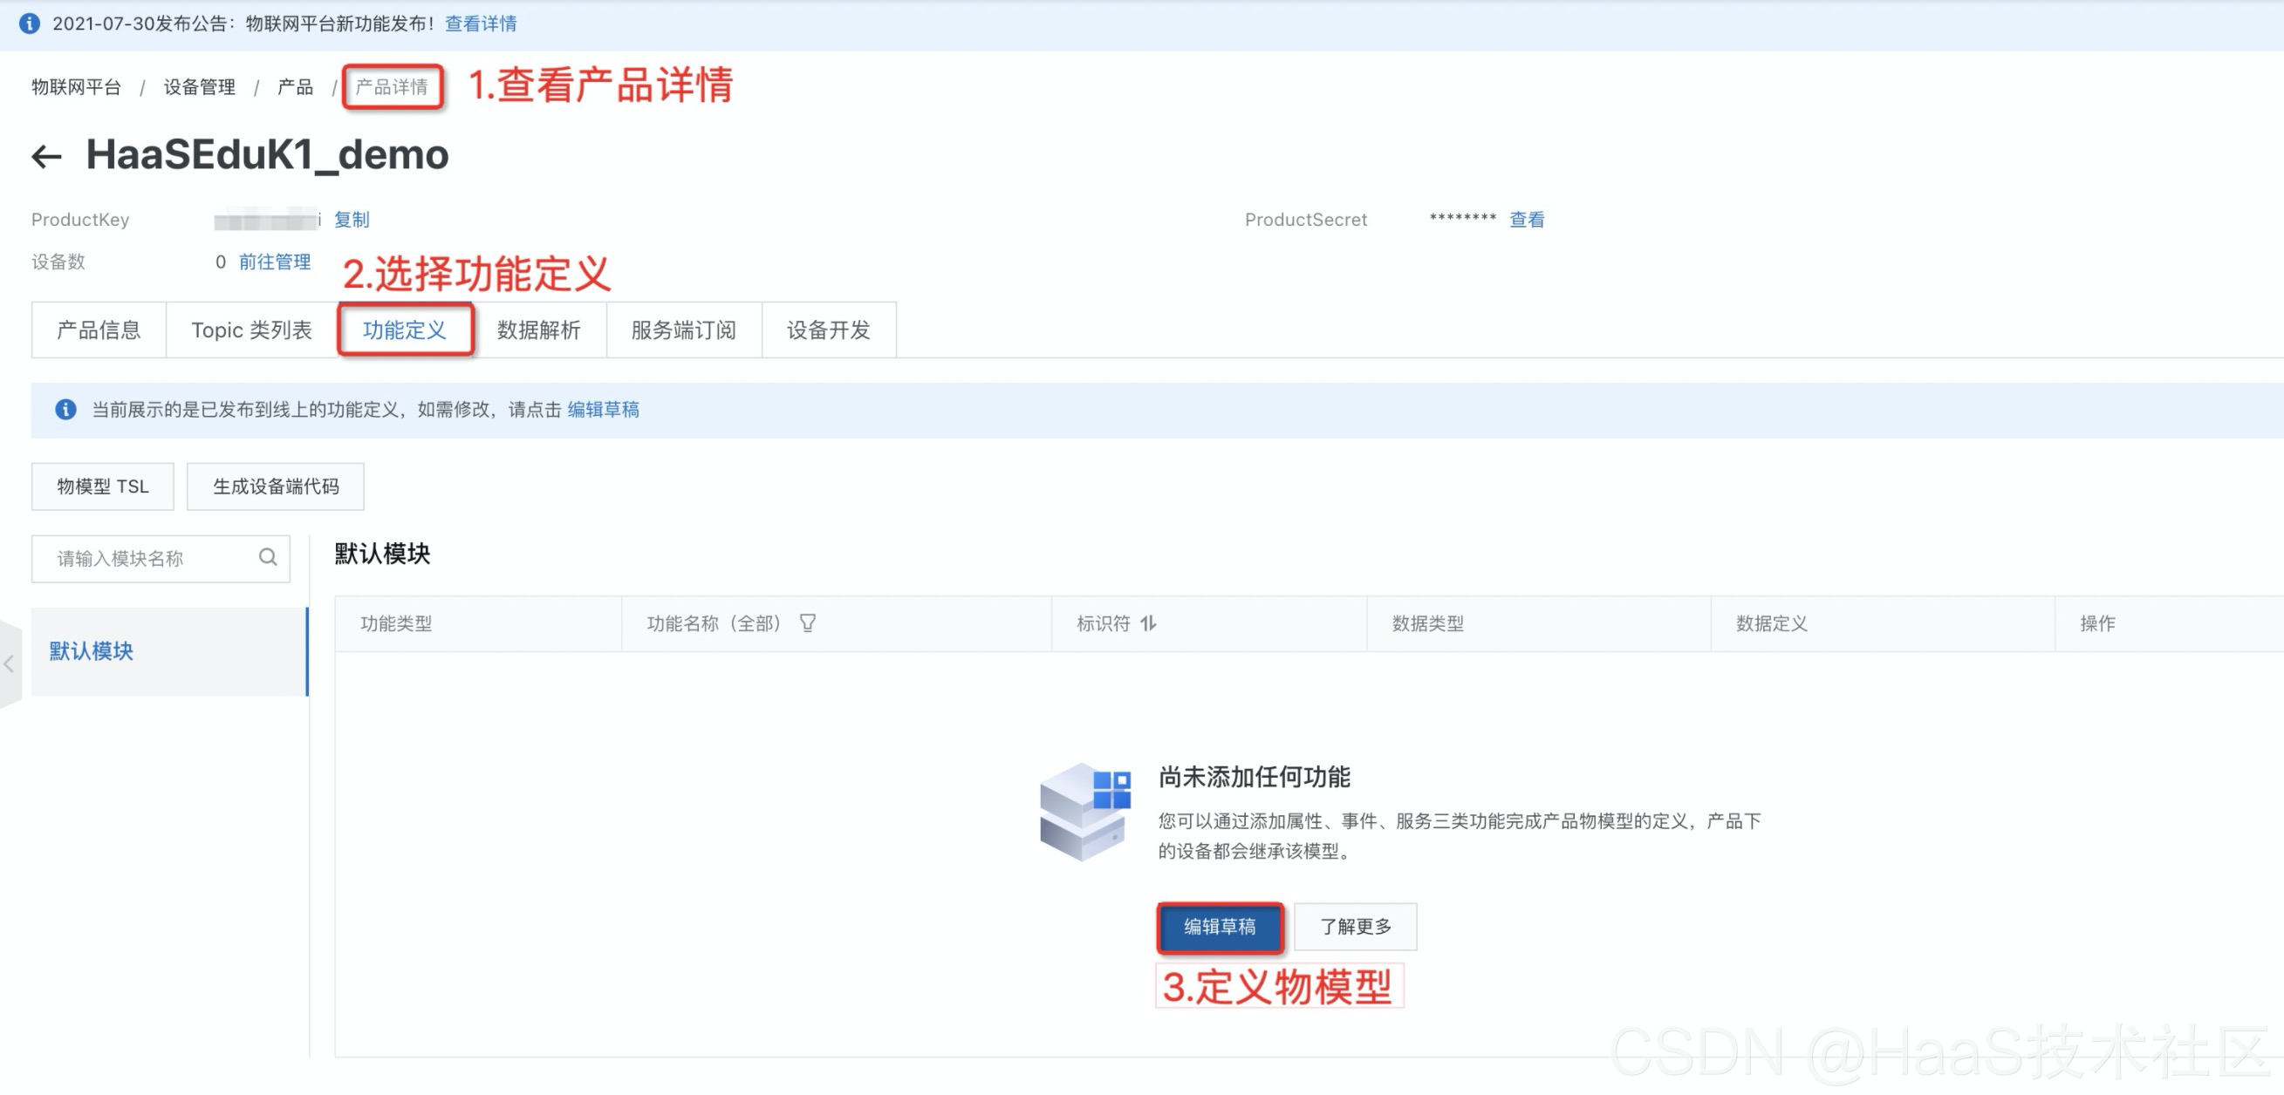Click the back arrow beside HaaSEduK1_demo

pyautogui.click(x=47, y=157)
